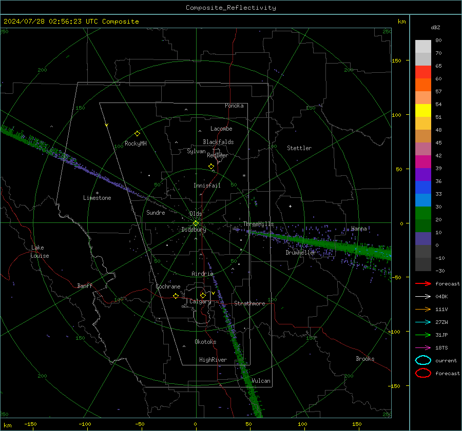The width and height of the screenshot is (462, 431).
Task: Click the Stettler city label
Action: [x=299, y=148]
